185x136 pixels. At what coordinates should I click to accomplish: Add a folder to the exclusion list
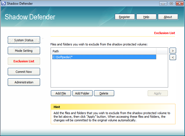[82, 93]
